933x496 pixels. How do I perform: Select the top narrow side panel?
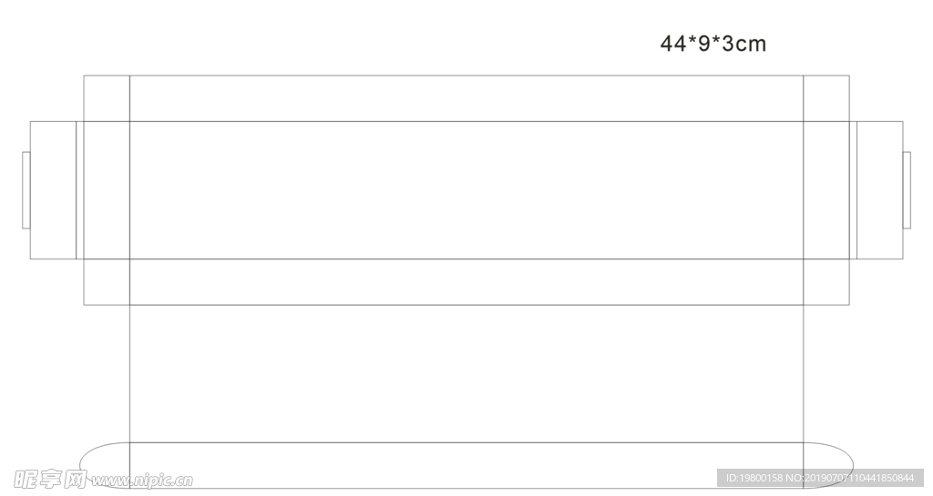[466, 98]
